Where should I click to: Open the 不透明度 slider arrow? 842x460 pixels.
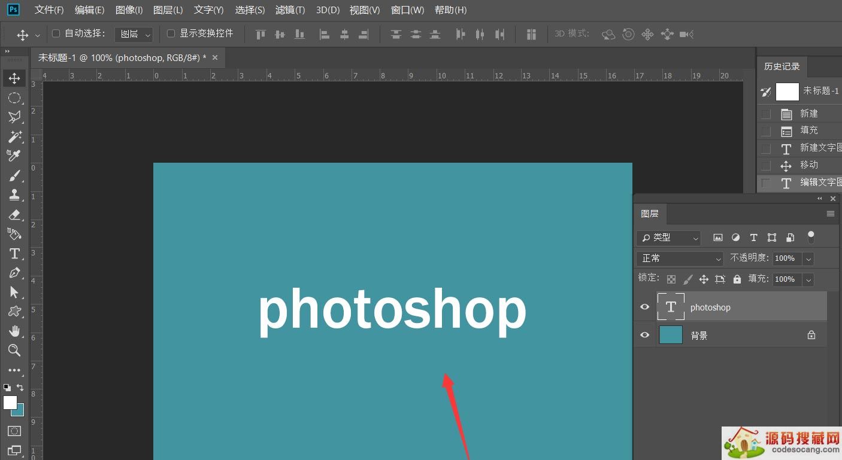[808, 258]
